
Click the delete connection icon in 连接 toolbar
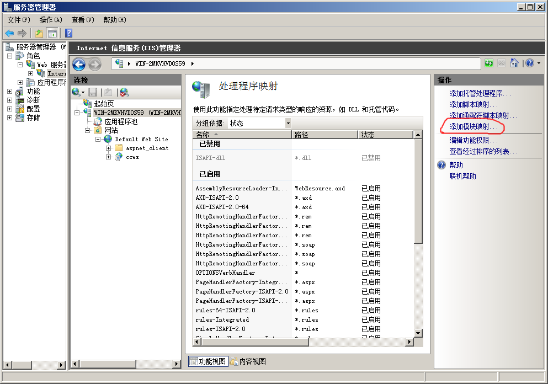coord(124,92)
